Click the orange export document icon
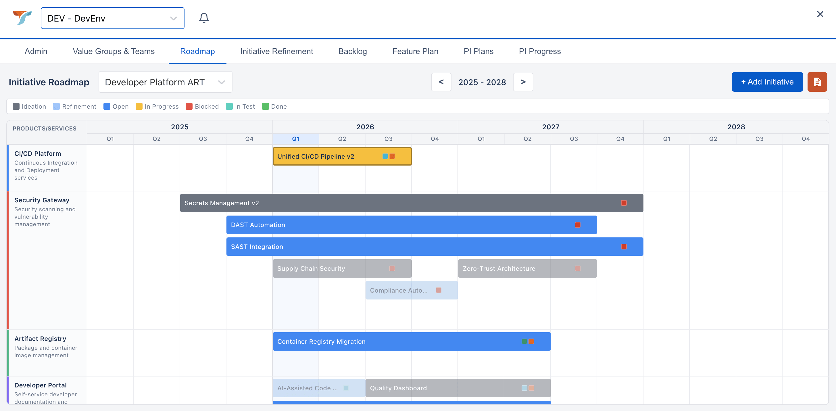Screen dimensions: 836x411 (817, 82)
